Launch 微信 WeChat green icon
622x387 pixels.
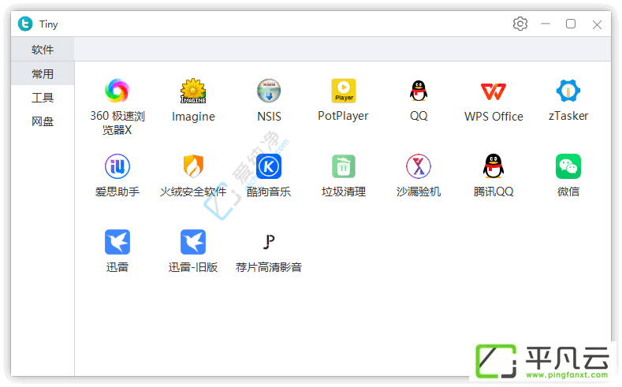[568, 166]
